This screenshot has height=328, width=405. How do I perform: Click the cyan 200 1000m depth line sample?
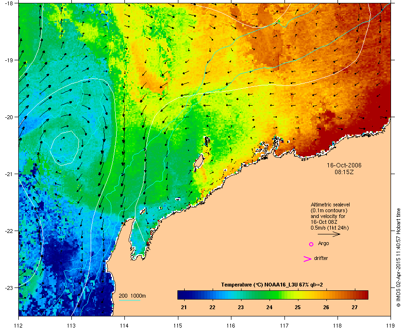(x=129, y=301)
